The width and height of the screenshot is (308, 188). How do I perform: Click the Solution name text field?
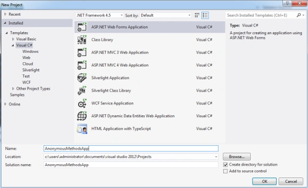(131, 165)
